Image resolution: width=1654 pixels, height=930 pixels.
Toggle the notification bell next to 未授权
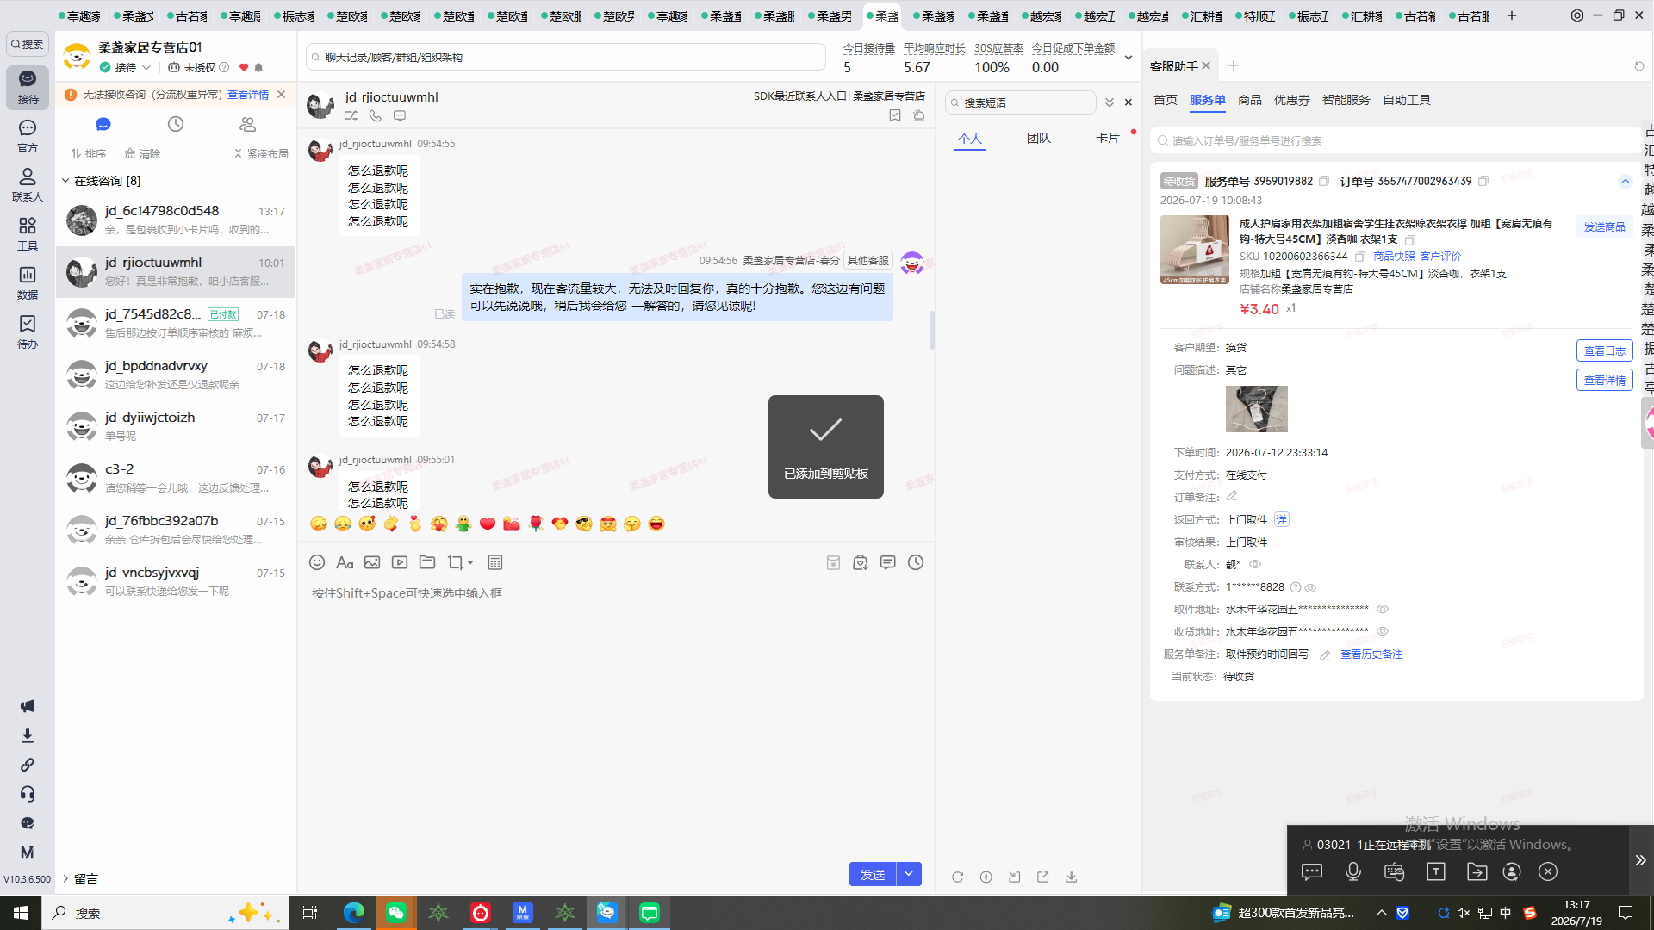tap(258, 67)
